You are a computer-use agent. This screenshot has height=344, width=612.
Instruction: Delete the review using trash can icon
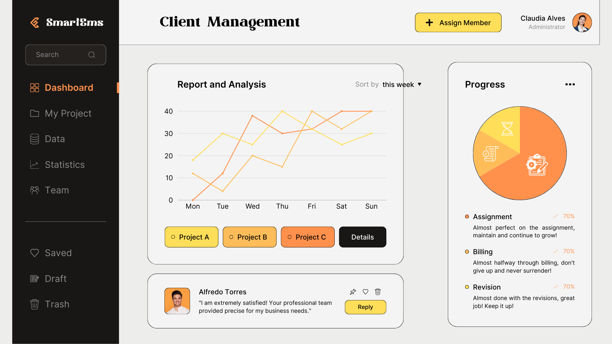click(x=378, y=292)
